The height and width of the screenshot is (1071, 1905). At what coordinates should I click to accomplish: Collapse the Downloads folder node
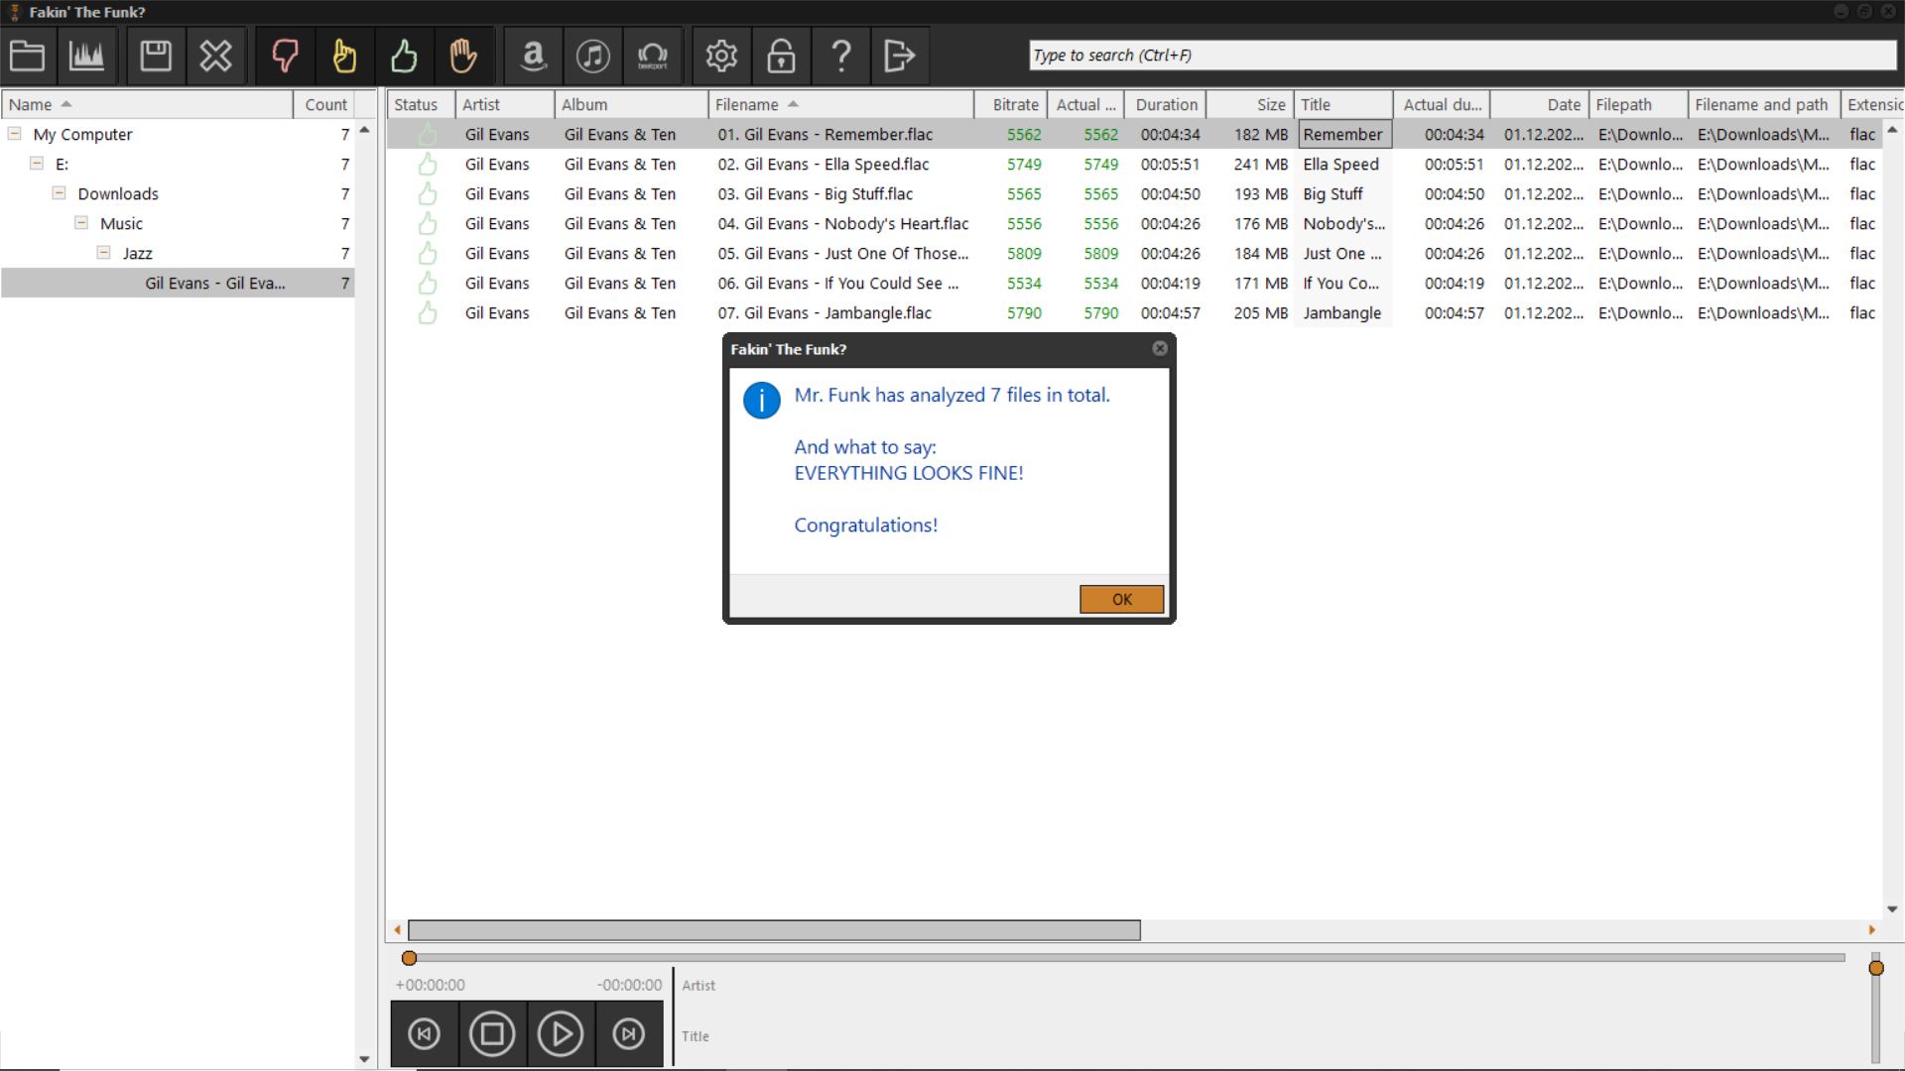click(60, 193)
